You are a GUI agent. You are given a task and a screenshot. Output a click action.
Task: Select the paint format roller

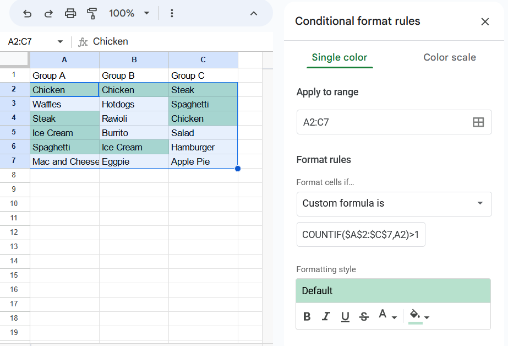pos(92,13)
